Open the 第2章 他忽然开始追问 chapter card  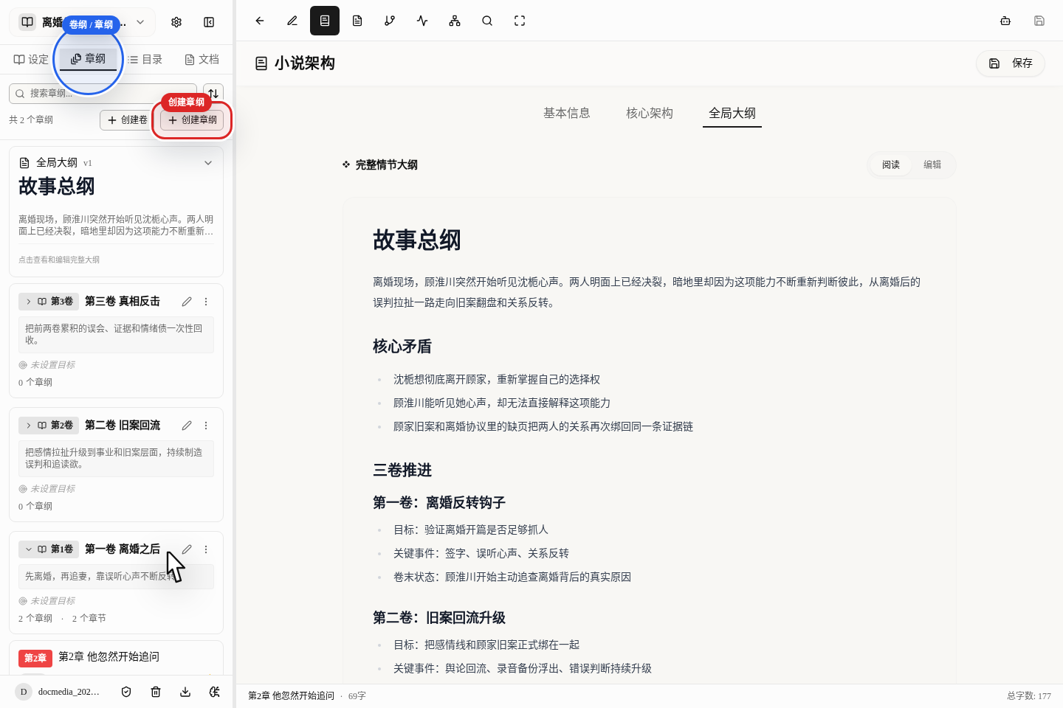pos(116,657)
